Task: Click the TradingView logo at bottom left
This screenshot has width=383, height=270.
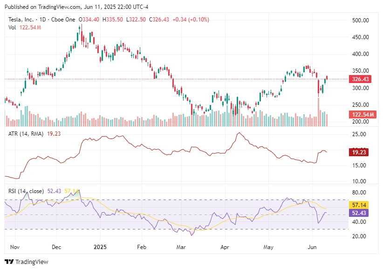Action: click(x=27, y=262)
